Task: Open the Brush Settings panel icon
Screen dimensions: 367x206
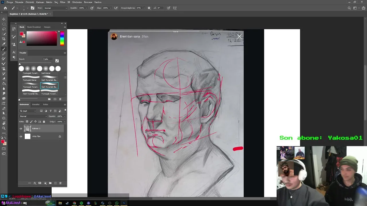Action: point(14,37)
